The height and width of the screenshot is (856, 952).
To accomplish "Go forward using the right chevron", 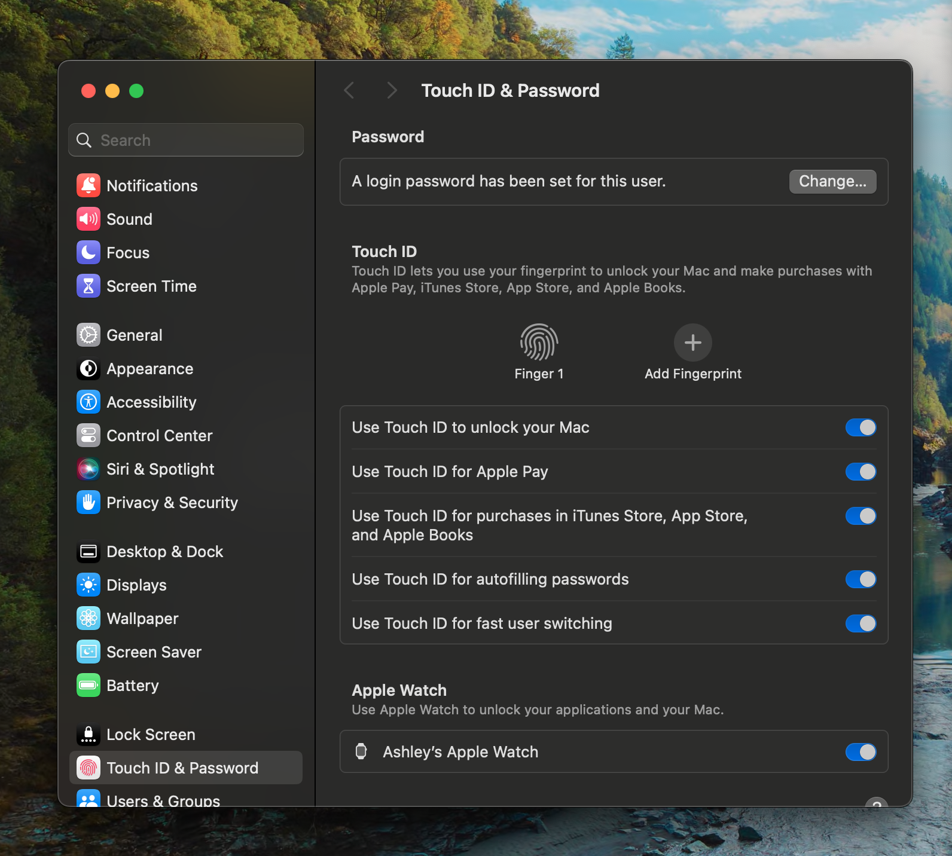I will tap(392, 90).
